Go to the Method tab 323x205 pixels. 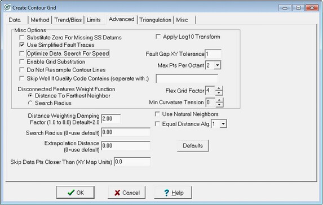click(x=40, y=20)
